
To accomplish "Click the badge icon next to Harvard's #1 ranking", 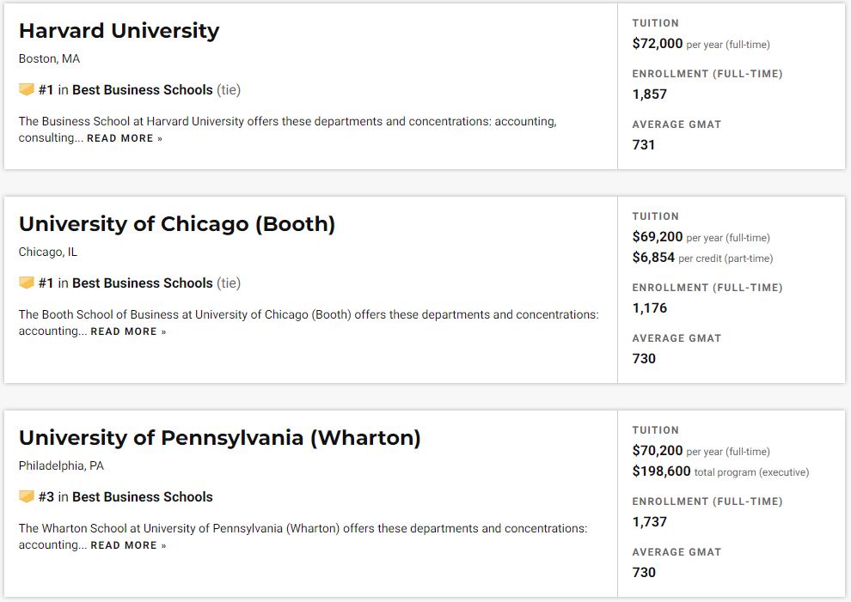I will (27, 89).
